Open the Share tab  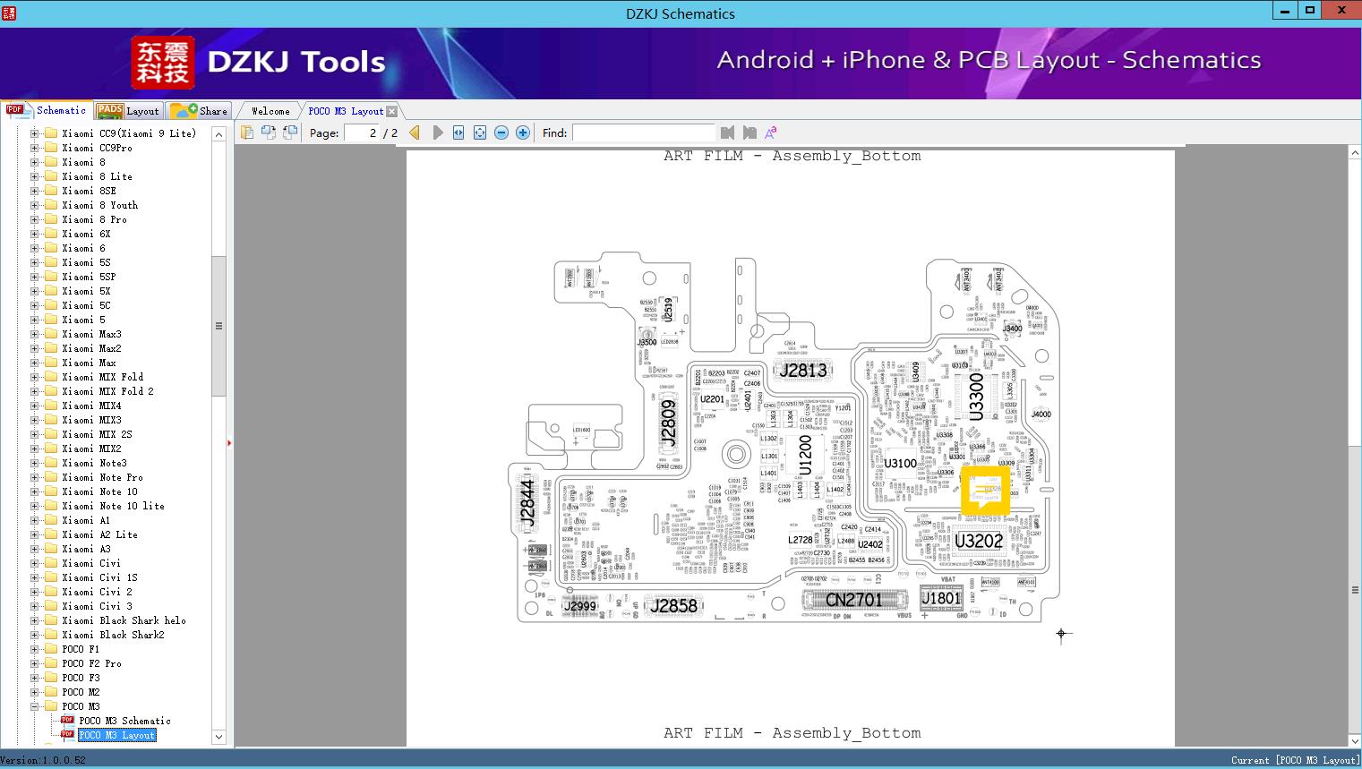click(200, 111)
